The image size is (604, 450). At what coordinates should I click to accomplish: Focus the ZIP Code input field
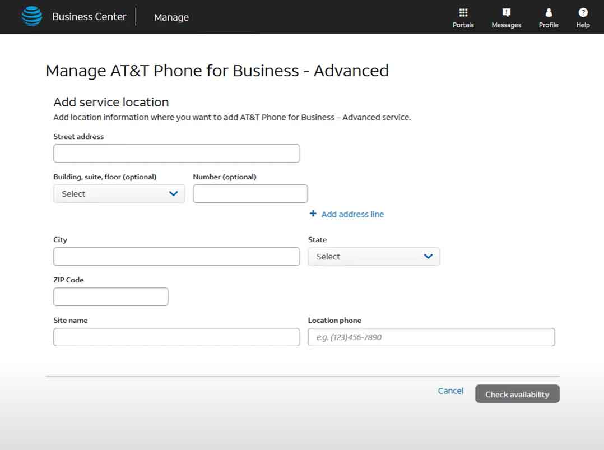110,296
